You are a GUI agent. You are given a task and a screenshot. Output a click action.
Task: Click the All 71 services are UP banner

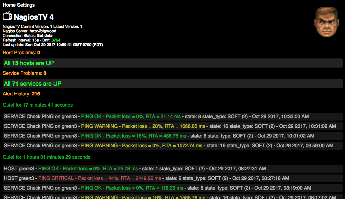tap(173, 84)
